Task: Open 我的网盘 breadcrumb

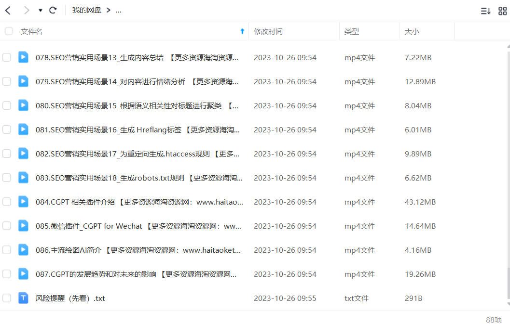Action: 87,11
